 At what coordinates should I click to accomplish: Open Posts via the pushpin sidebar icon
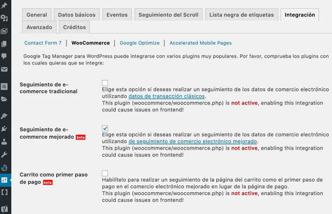4,5
